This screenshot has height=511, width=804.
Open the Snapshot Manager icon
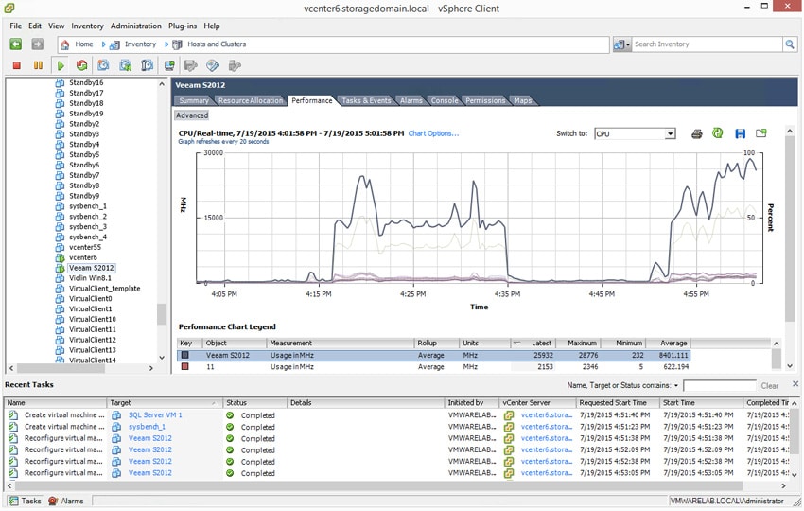(x=148, y=65)
